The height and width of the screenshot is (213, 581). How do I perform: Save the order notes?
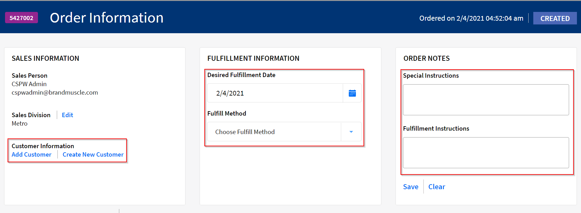pos(411,186)
